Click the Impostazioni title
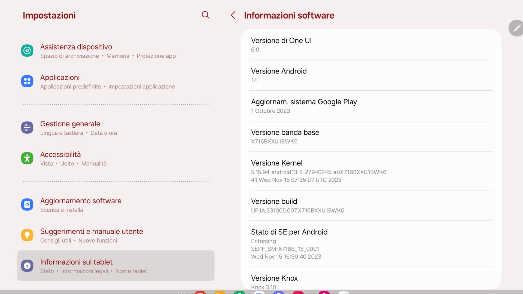The image size is (523, 294). [49, 15]
